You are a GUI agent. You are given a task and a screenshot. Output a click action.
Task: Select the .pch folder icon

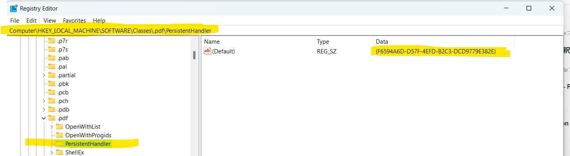tap(52, 101)
